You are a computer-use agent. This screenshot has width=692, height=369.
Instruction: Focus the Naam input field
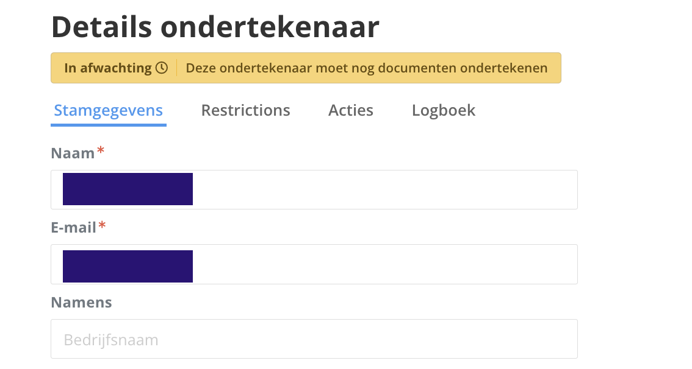coord(314,189)
